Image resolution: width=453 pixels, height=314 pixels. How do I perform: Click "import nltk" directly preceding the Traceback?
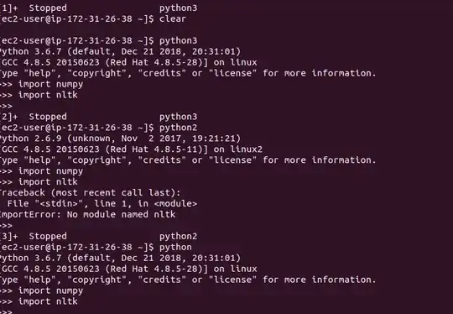[48, 182]
